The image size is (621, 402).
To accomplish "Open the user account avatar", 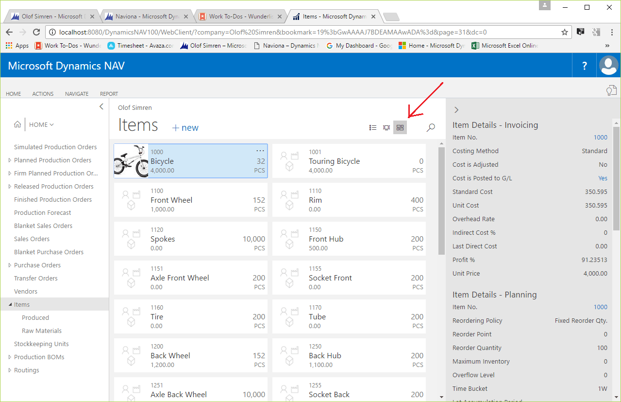I will [x=608, y=66].
